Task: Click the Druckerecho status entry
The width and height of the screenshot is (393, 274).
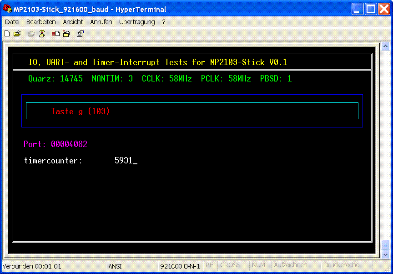Action: coord(341,265)
